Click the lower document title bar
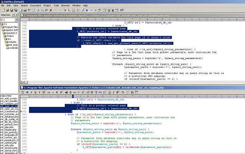Viewport: 245px width, 154px height. [x=132, y=88]
